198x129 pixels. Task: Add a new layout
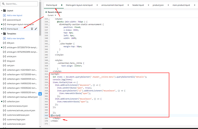pos(15,15)
